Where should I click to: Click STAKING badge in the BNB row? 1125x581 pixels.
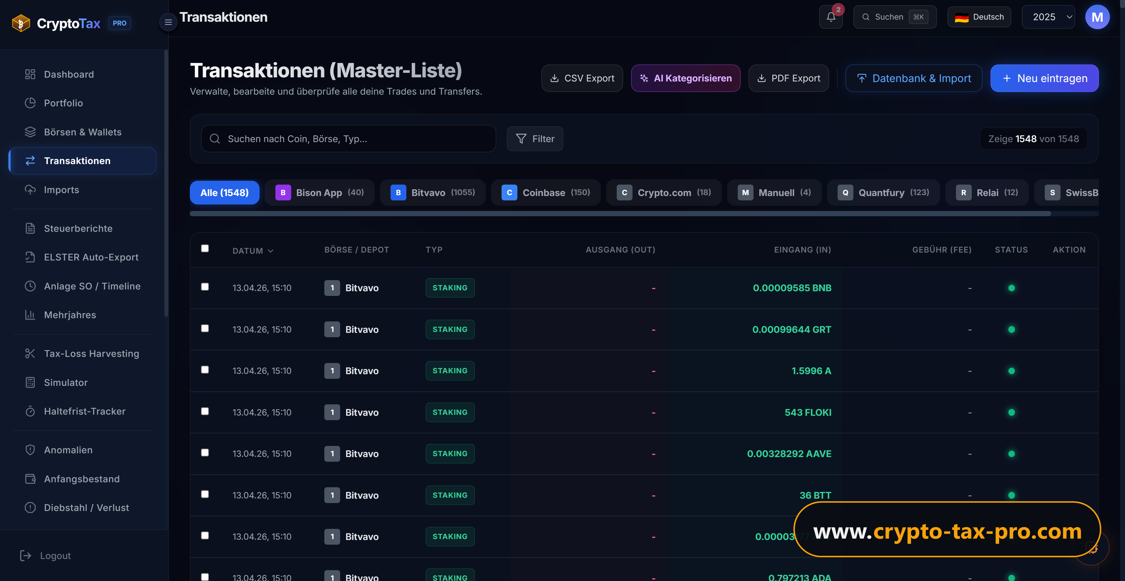pos(450,288)
